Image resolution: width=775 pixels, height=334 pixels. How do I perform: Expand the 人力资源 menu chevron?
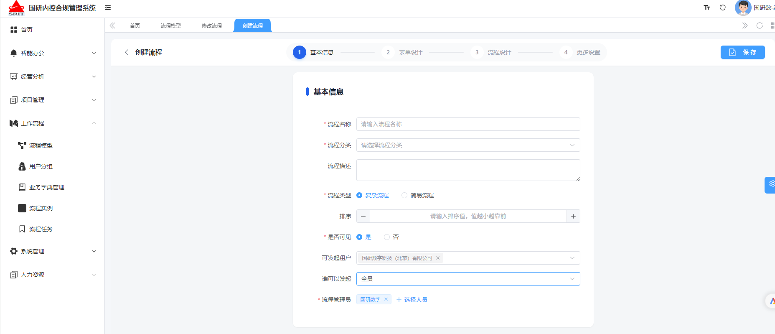click(94, 275)
